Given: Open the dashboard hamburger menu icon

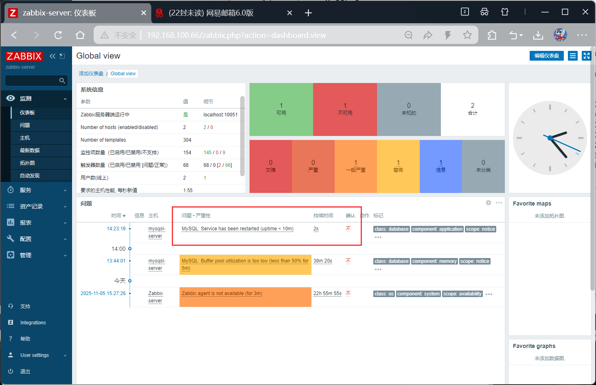Looking at the screenshot, I should [x=573, y=56].
